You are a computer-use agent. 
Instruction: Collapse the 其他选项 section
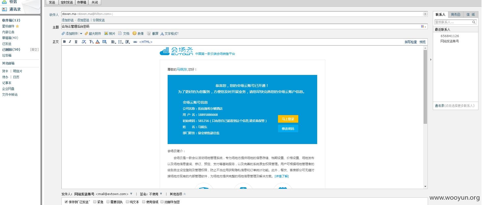178,194
